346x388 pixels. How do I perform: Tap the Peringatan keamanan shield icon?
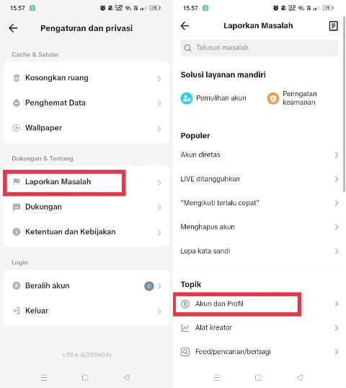coord(273,98)
